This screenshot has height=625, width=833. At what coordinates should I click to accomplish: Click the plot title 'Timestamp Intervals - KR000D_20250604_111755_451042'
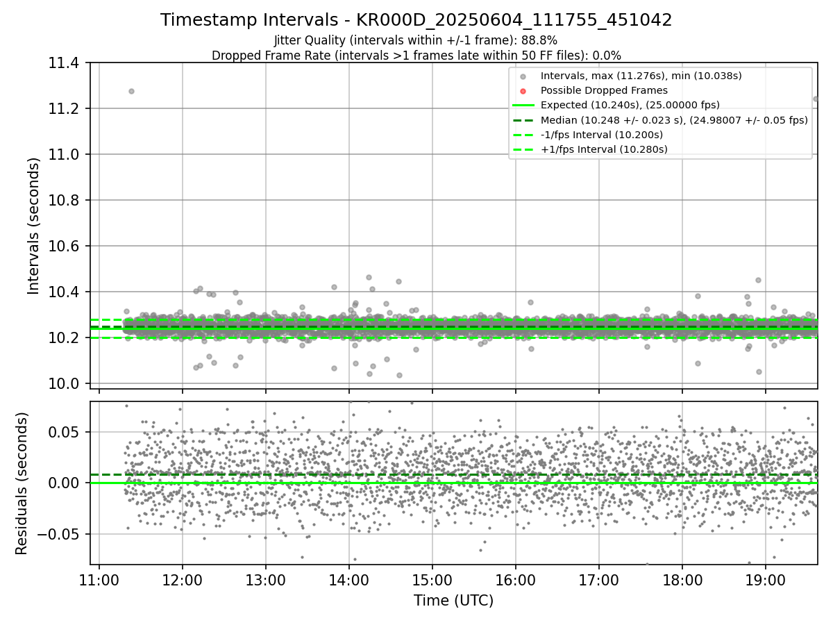416,20
